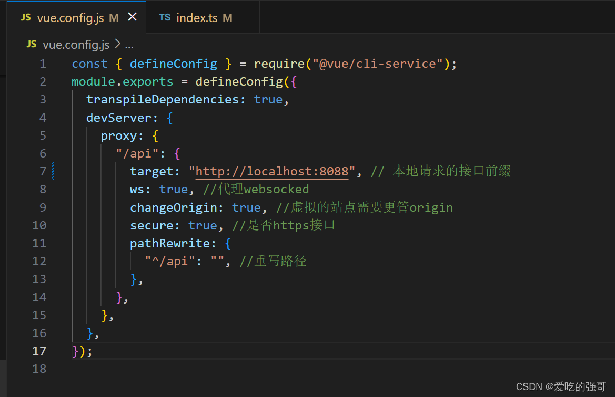Click the JS icon on the vue.config.js tab

point(25,17)
